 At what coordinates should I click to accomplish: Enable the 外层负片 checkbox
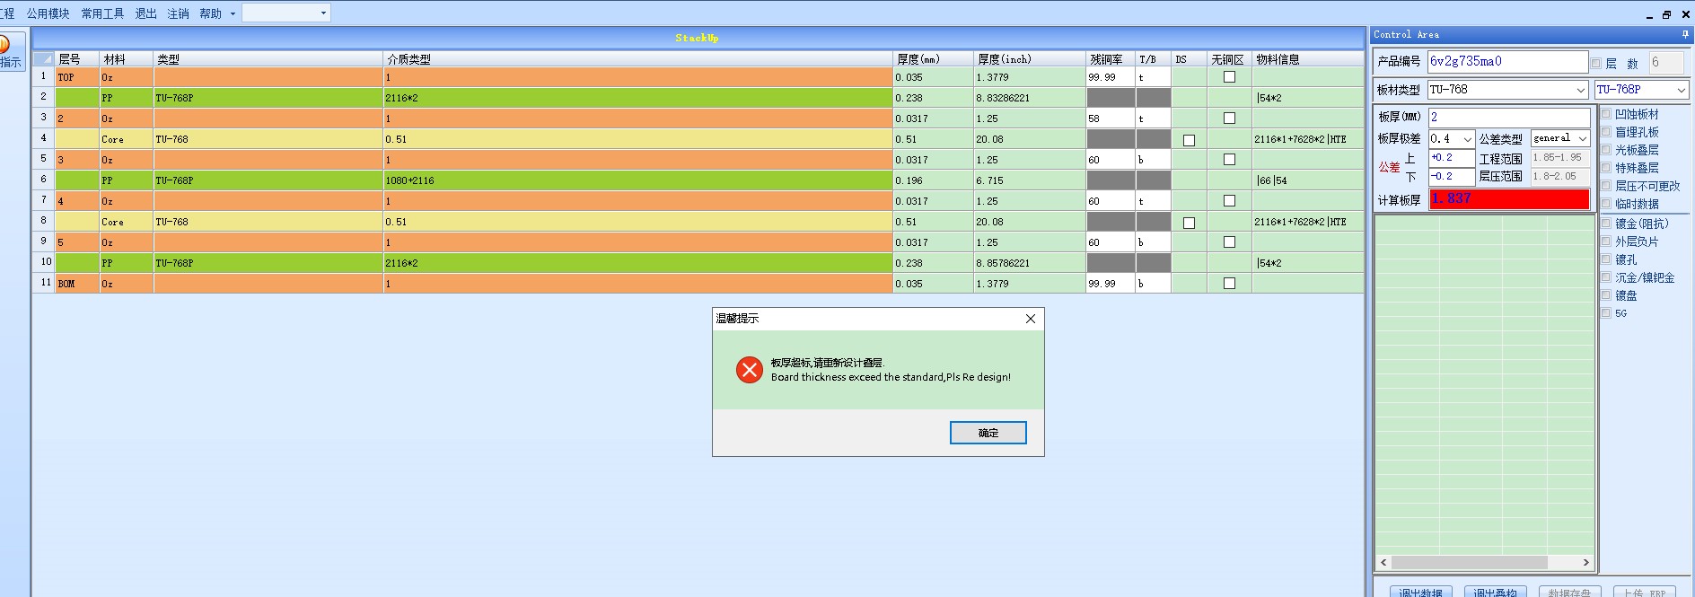1607,241
